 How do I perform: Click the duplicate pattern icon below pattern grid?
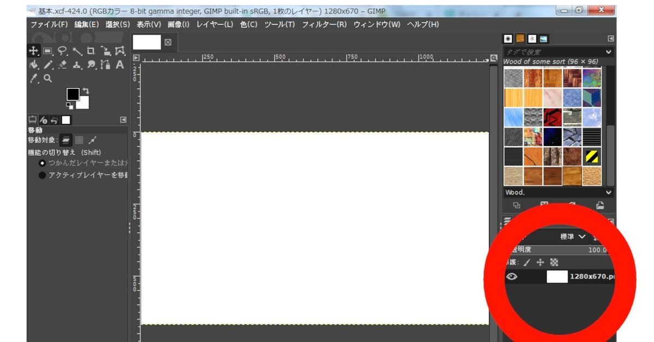[x=517, y=205]
